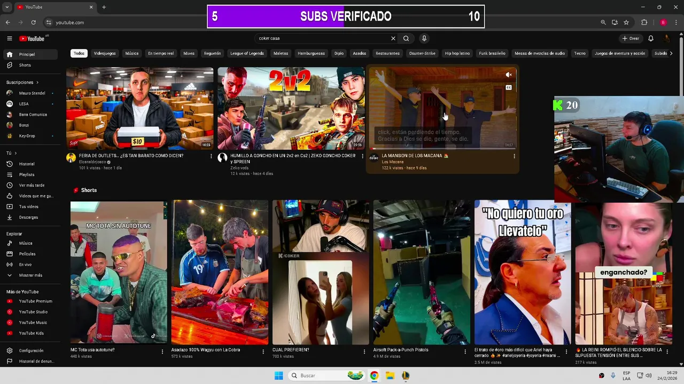Open Bonzi subscription channel
The width and height of the screenshot is (684, 384).
pyautogui.click(x=31, y=125)
